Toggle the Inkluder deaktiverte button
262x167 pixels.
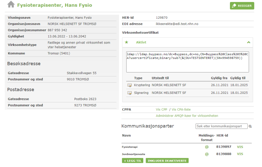pos(167,161)
